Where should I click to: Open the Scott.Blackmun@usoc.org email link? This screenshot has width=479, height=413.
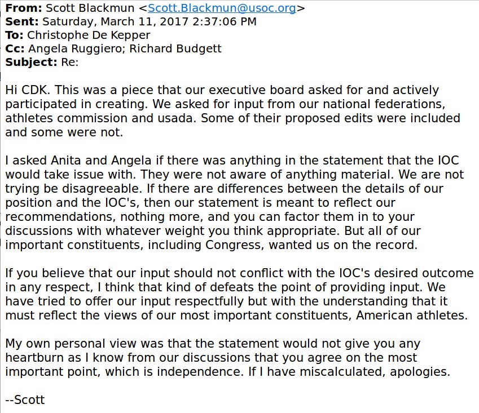(x=222, y=8)
